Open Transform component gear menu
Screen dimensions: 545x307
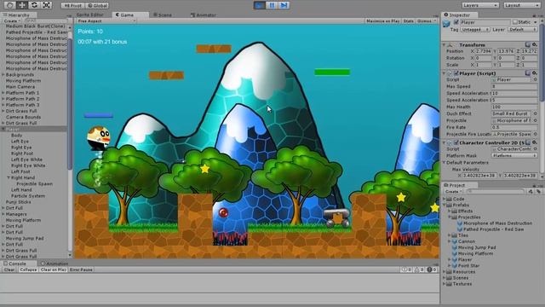click(x=535, y=44)
